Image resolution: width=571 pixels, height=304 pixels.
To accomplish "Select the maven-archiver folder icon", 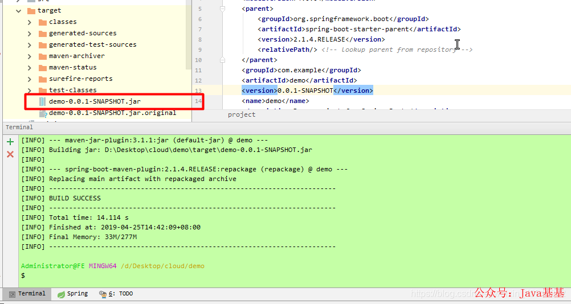I will click(x=43, y=56).
